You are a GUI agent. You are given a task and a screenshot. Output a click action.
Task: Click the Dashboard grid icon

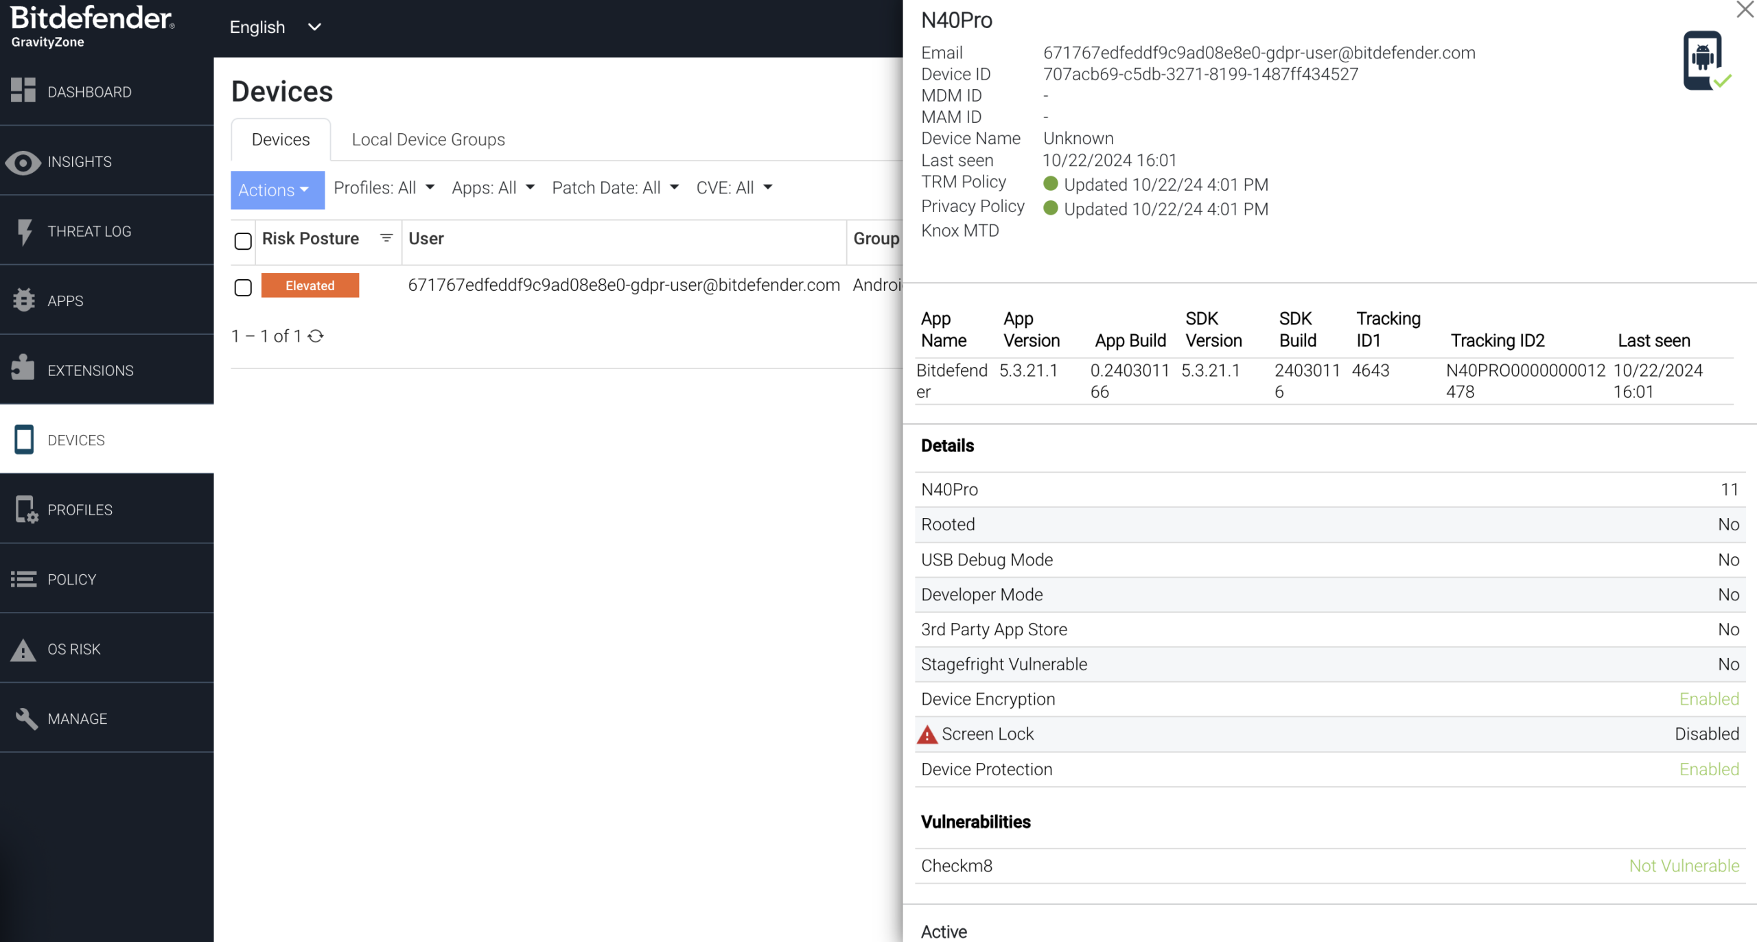pyautogui.click(x=23, y=91)
